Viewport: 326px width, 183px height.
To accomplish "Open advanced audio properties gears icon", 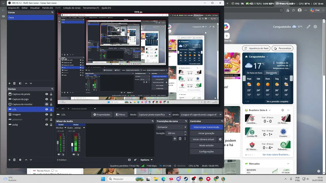I will [135, 160].
